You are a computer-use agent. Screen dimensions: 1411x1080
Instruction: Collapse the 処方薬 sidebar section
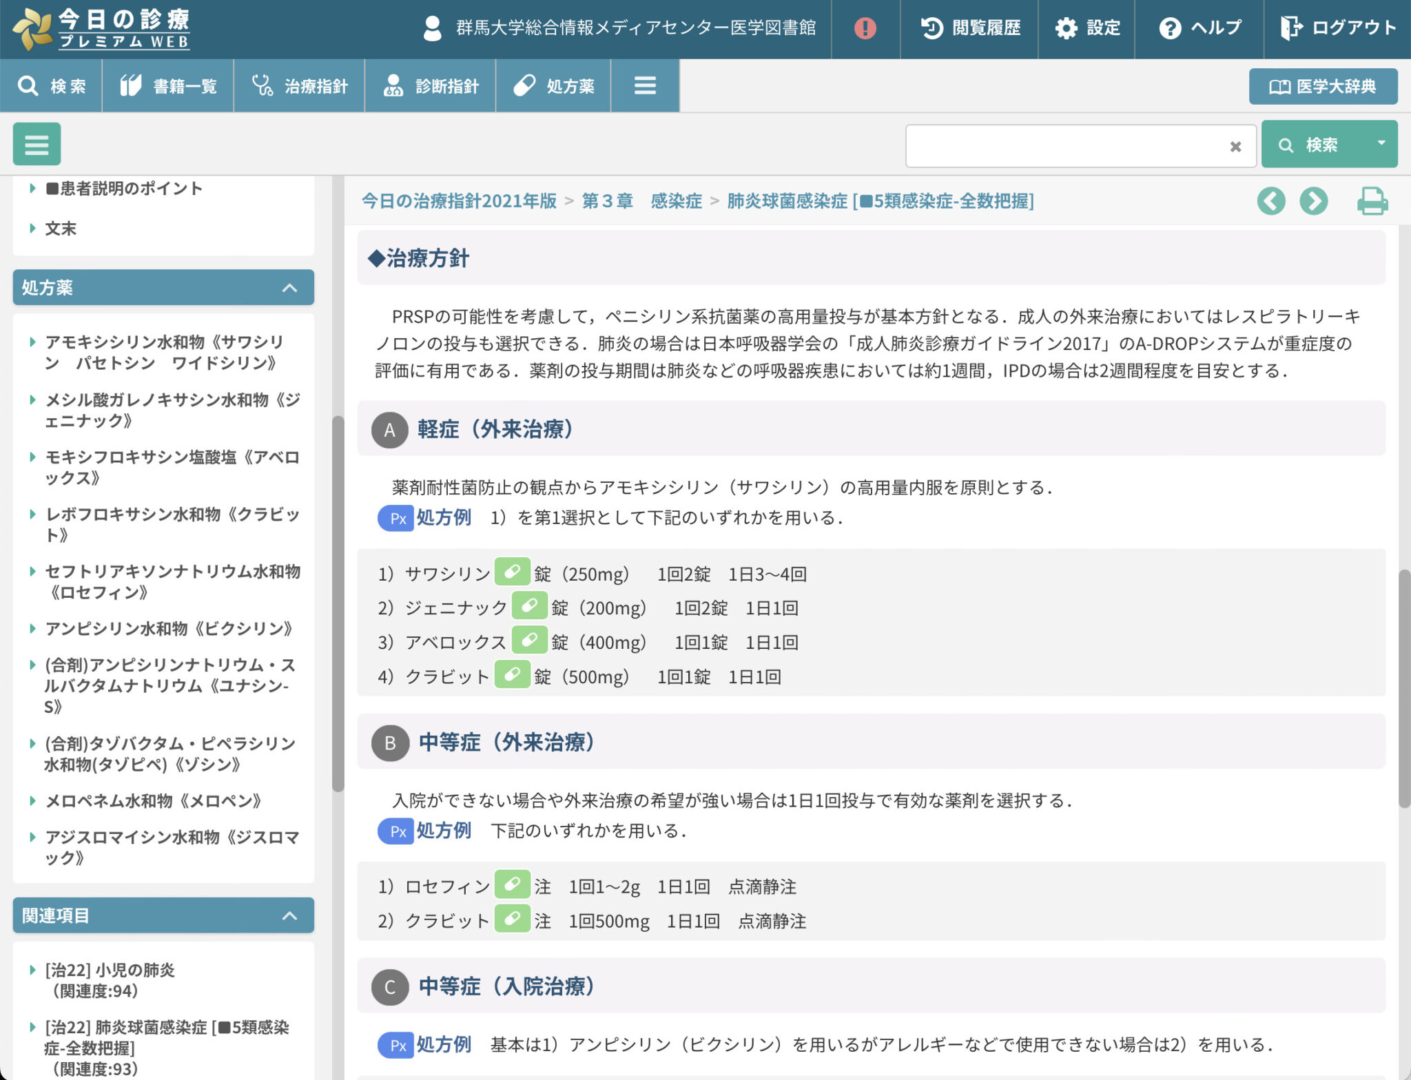coord(289,288)
